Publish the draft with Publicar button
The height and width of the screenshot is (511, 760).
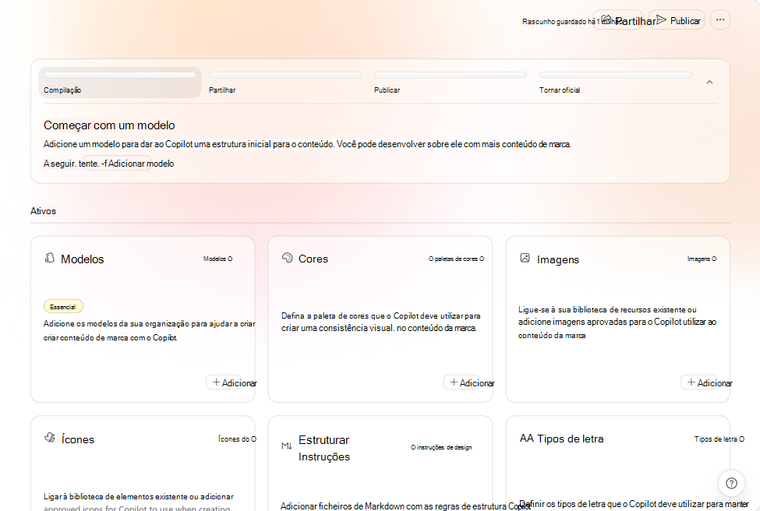tap(677, 19)
